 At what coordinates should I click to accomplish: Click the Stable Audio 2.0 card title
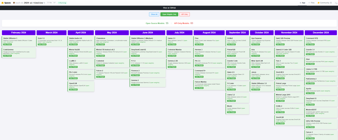(x=75, y=38)
